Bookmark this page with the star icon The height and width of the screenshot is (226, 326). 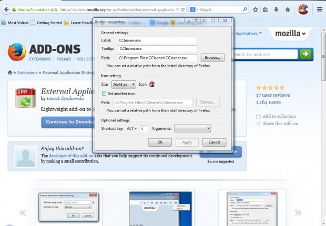coord(256,9)
